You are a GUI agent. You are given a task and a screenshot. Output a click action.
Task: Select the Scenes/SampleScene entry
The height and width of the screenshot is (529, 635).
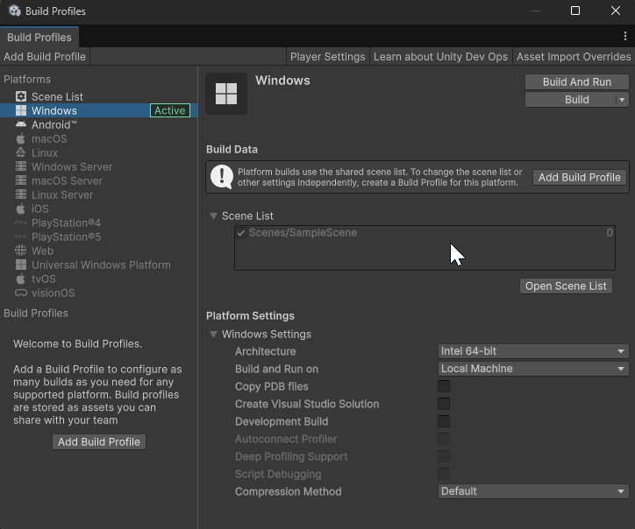[303, 233]
